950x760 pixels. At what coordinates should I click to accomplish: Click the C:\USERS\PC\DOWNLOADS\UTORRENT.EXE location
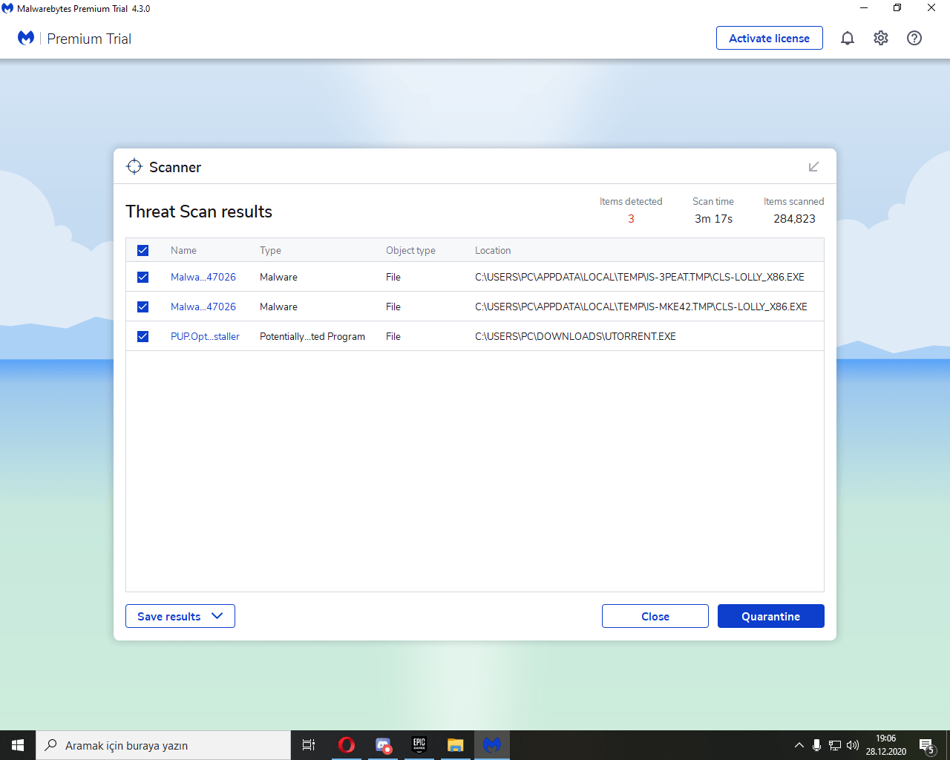[575, 336]
